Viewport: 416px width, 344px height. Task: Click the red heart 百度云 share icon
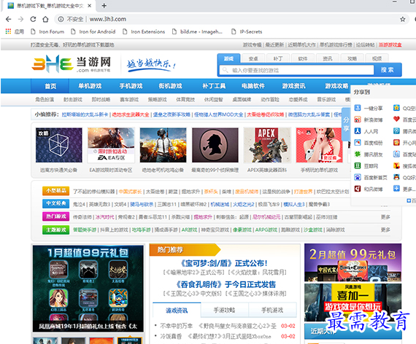point(396,120)
